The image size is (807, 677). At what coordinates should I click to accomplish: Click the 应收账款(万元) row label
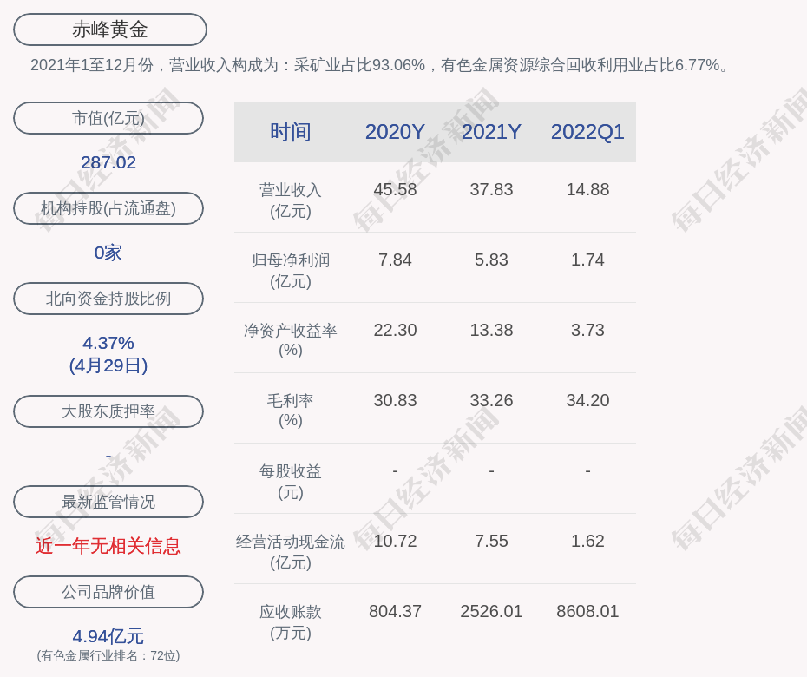pos(291,622)
